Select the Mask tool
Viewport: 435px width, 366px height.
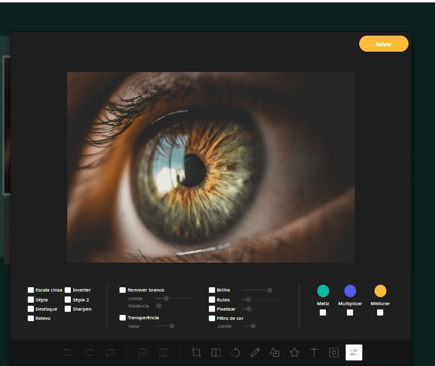(334, 353)
